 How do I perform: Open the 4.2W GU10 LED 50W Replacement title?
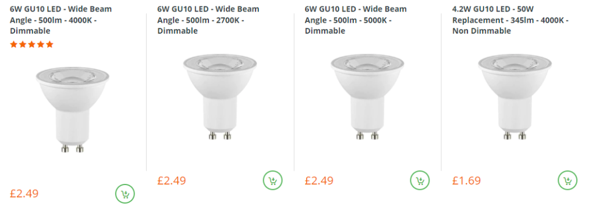510,20
